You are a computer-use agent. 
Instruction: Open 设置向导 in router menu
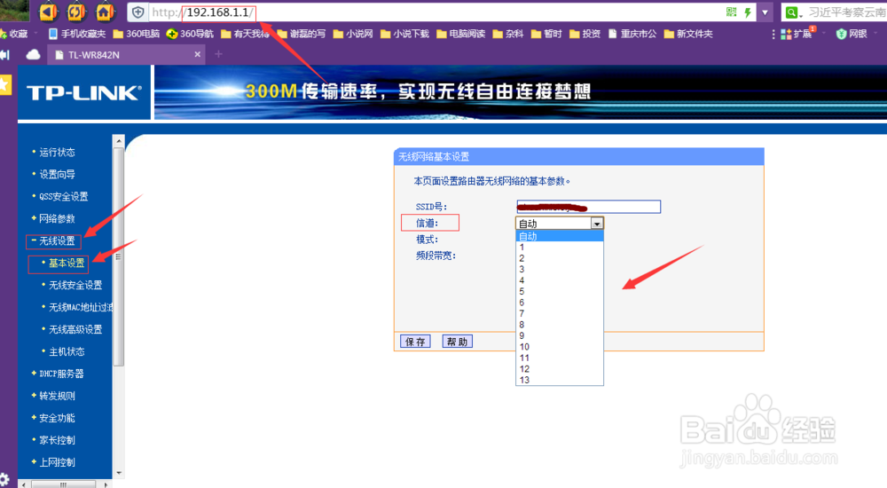point(57,175)
